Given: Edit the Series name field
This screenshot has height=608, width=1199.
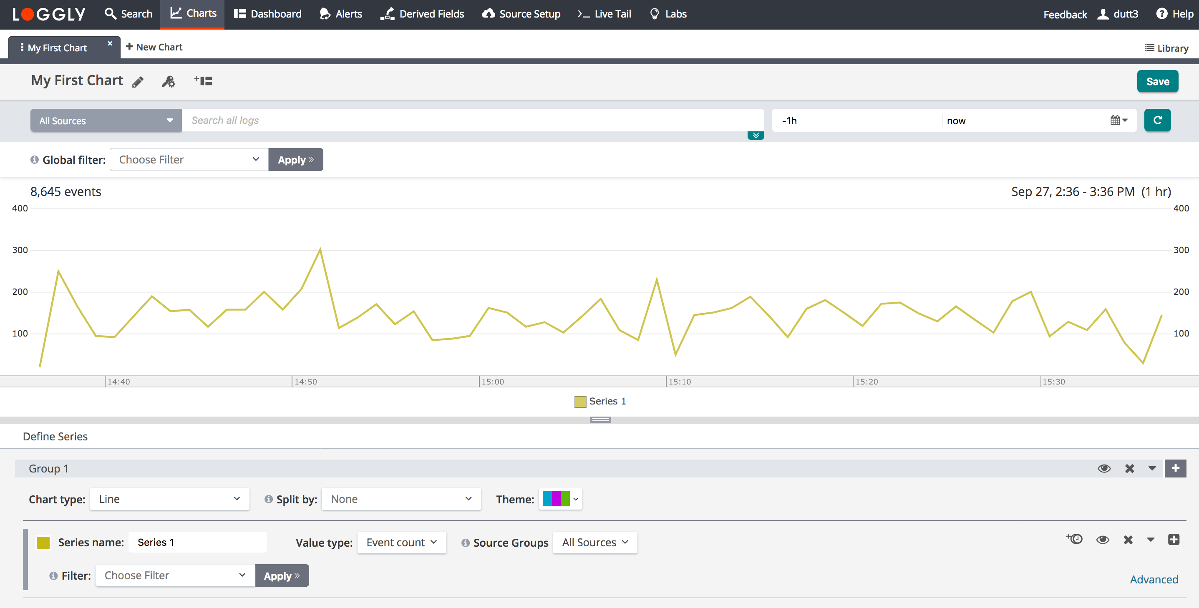Looking at the screenshot, I should (197, 543).
